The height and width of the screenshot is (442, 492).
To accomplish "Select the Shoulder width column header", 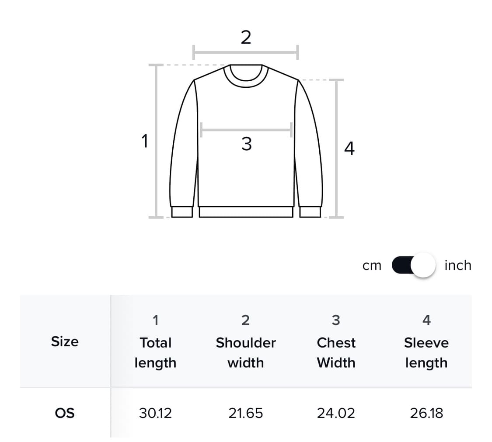I will [246, 352].
